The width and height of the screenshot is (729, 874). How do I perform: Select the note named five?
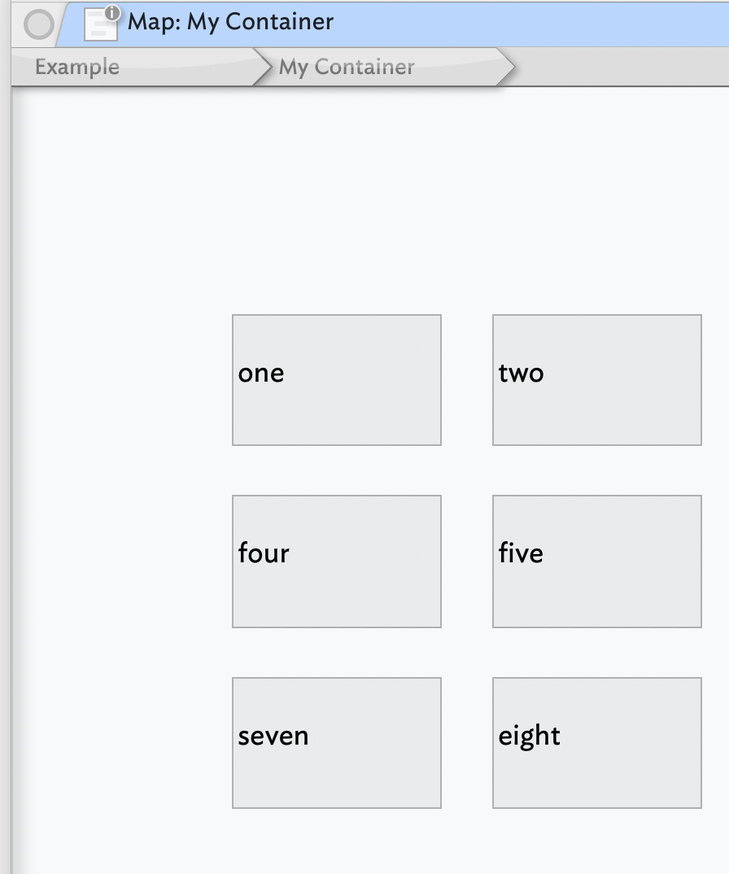coord(597,562)
